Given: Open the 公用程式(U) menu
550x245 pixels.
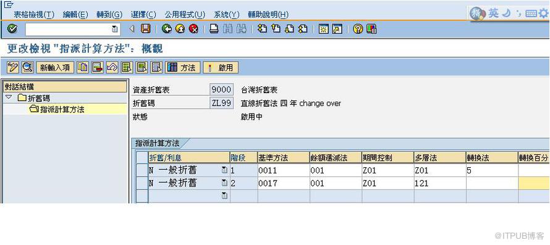Looking at the screenshot, I should pyautogui.click(x=185, y=15).
